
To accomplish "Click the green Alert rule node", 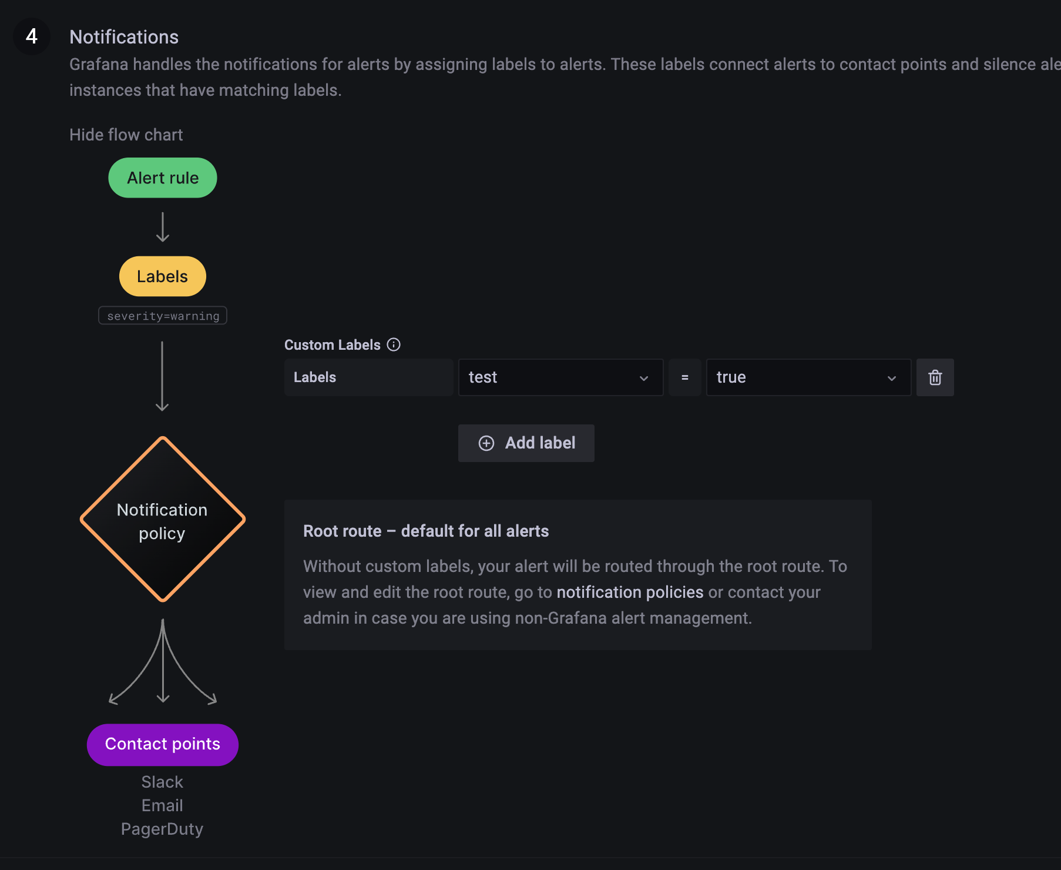I will click(x=163, y=178).
